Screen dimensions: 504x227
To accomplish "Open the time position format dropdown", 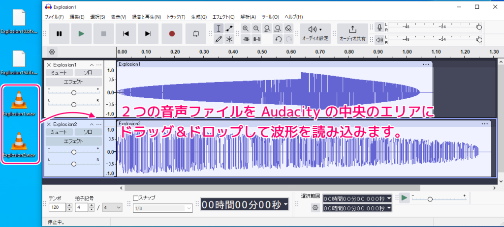I will coord(285,204).
